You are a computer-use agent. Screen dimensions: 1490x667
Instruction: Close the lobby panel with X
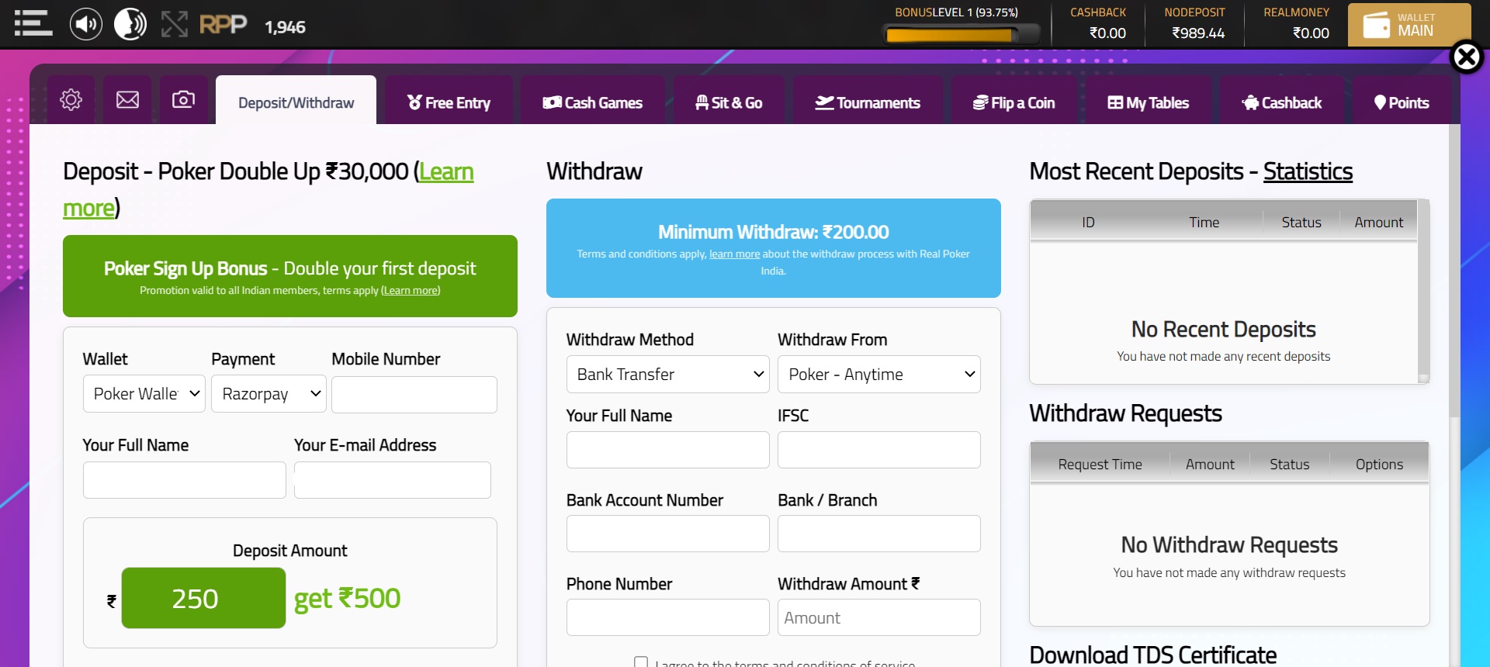click(1467, 57)
